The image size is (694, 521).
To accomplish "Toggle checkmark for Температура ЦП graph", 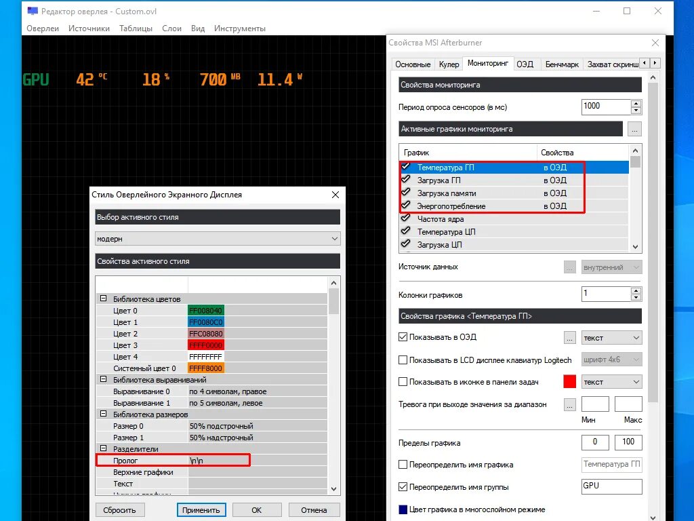I will tap(405, 231).
